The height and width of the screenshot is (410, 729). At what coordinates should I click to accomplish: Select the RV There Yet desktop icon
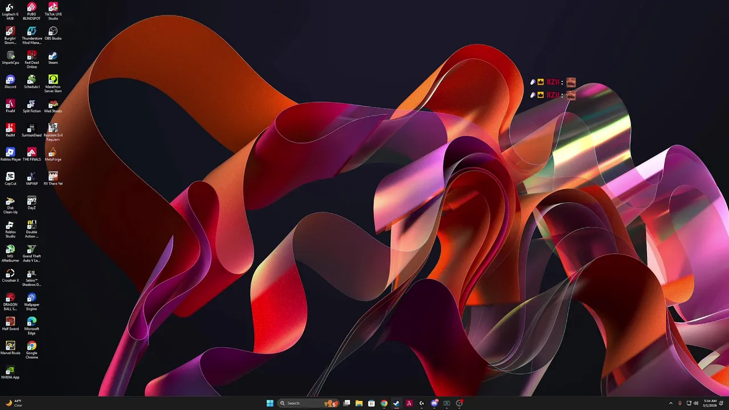pyautogui.click(x=53, y=179)
